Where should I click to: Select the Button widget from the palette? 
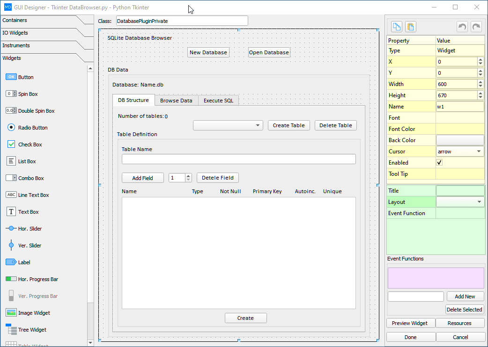11,76
